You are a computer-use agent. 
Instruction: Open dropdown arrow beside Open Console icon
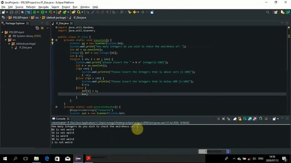(x=278, y=119)
